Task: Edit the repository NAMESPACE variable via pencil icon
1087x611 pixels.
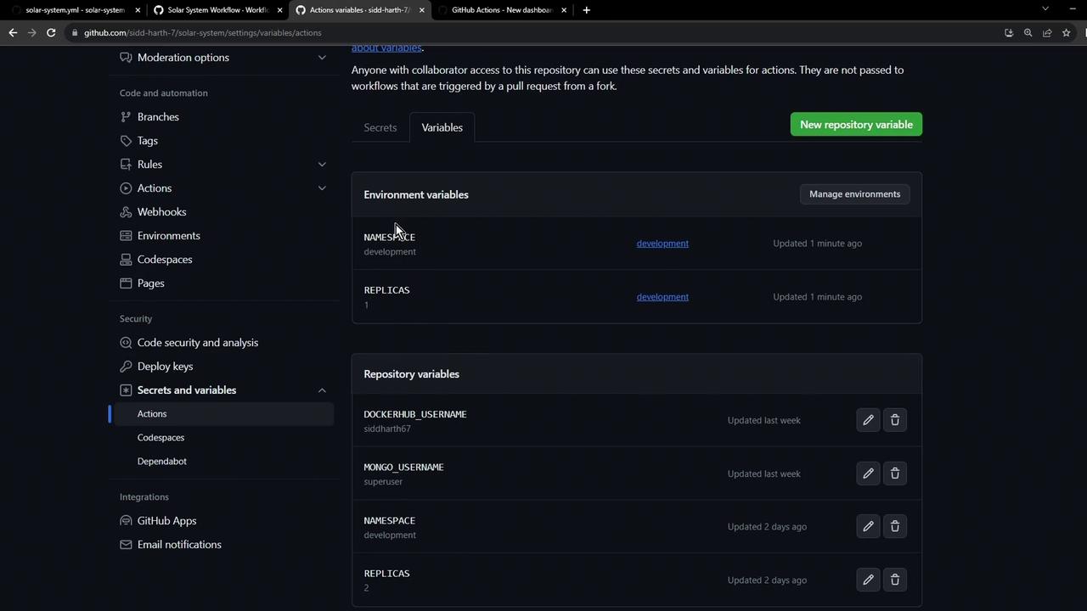Action: (x=868, y=527)
